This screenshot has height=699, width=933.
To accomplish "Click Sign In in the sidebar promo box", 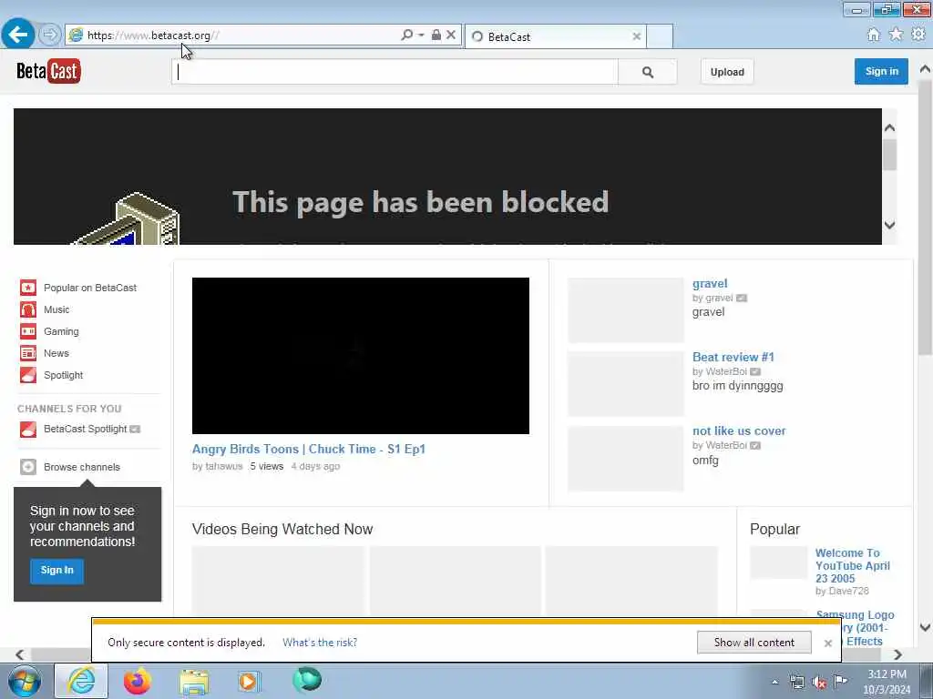I will (x=56, y=571).
